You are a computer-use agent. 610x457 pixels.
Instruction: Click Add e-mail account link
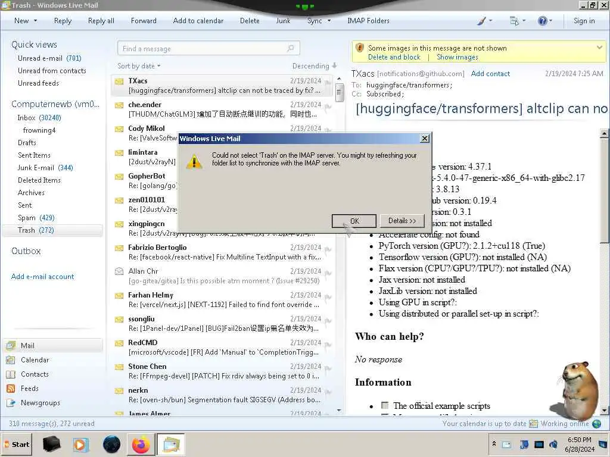(42, 276)
